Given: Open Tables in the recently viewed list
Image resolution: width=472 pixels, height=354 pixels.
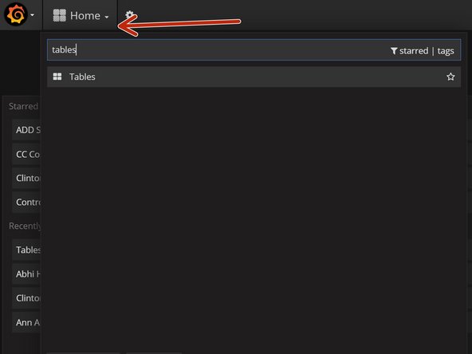Looking at the screenshot, I should coord(26,250).
